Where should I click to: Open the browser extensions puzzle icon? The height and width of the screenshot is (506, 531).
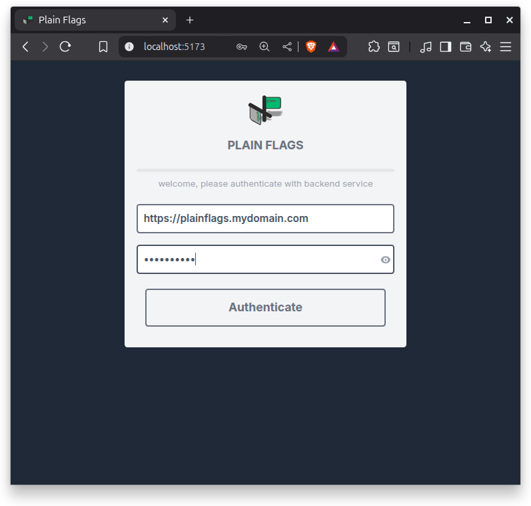point(374,47)
